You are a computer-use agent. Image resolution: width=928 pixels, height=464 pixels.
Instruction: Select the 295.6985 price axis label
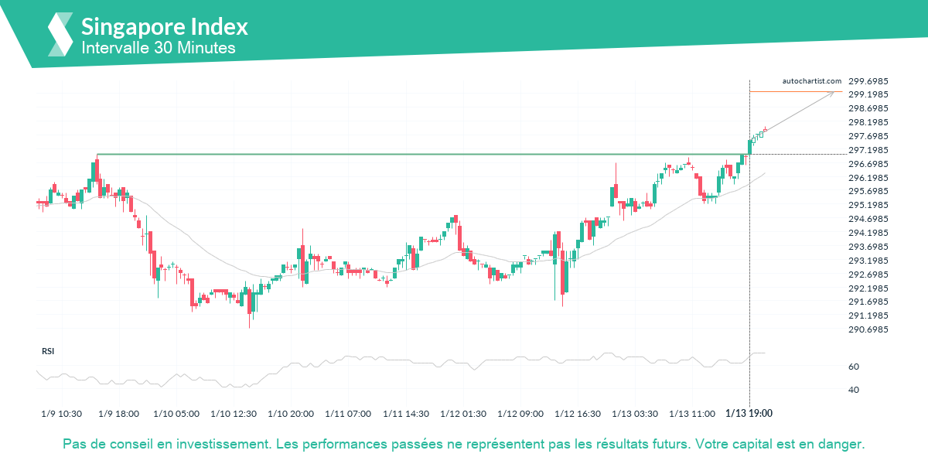click(x=868, y=191)
